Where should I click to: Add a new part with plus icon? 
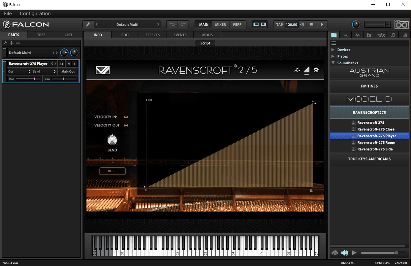click(x=12, y=43)
